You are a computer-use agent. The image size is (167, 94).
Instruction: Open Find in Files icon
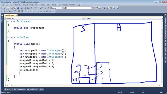[65, 8]
